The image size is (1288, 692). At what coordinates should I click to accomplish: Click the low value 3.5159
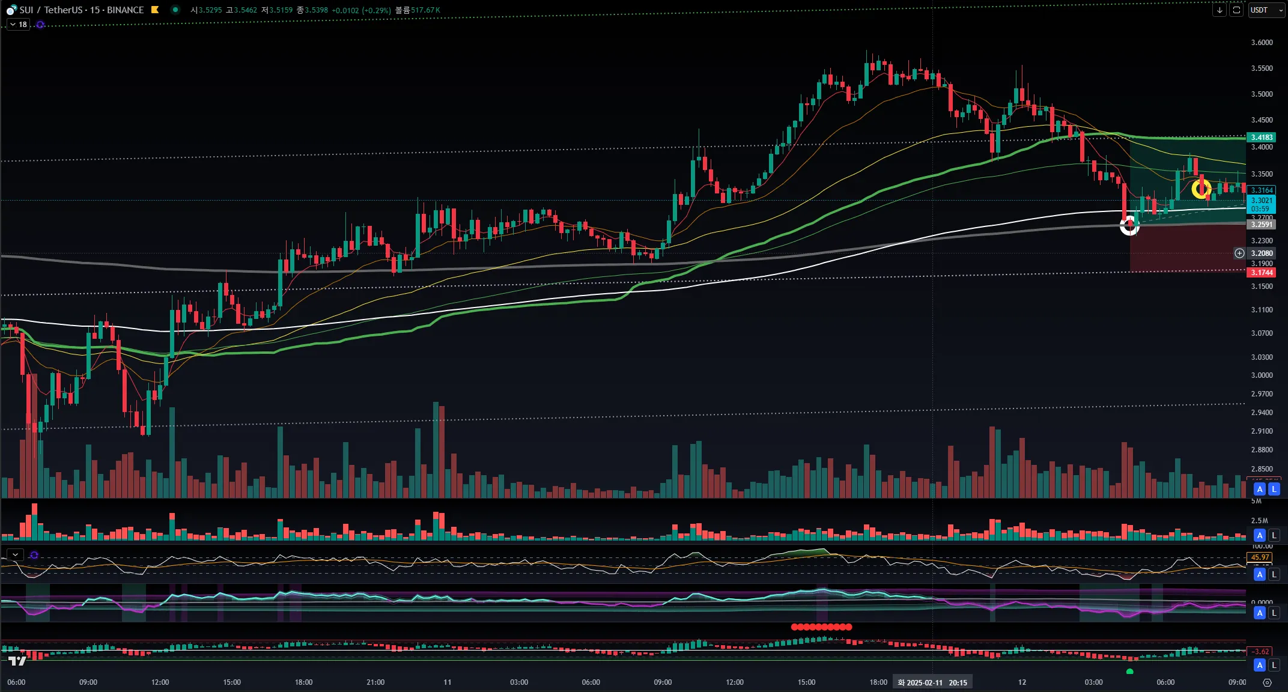(281, 10)
